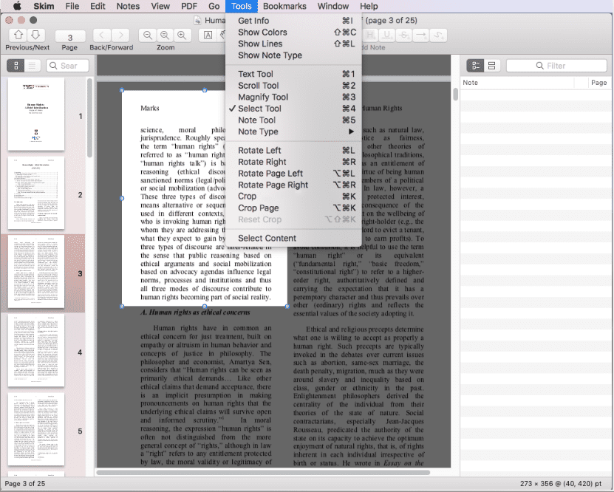Click the Back navigation arrow

pos(100,35)
